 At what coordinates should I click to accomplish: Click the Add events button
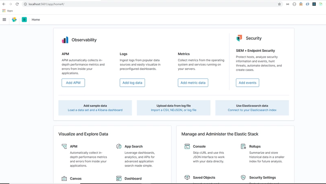[x=247, y=83]
